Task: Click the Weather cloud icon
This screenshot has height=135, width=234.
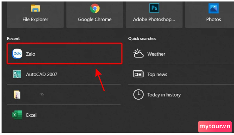Action: 138,53
